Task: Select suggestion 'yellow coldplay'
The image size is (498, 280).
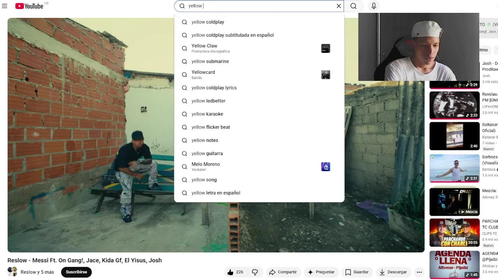Action: coord(259,22)
